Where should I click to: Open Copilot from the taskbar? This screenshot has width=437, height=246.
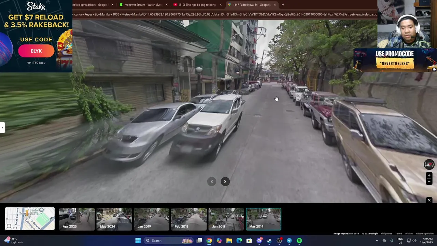coord(219,241)
